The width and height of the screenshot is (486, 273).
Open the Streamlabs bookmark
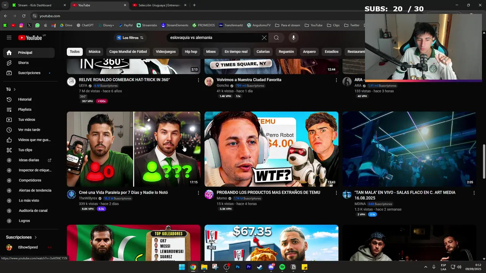click(147, 25)
